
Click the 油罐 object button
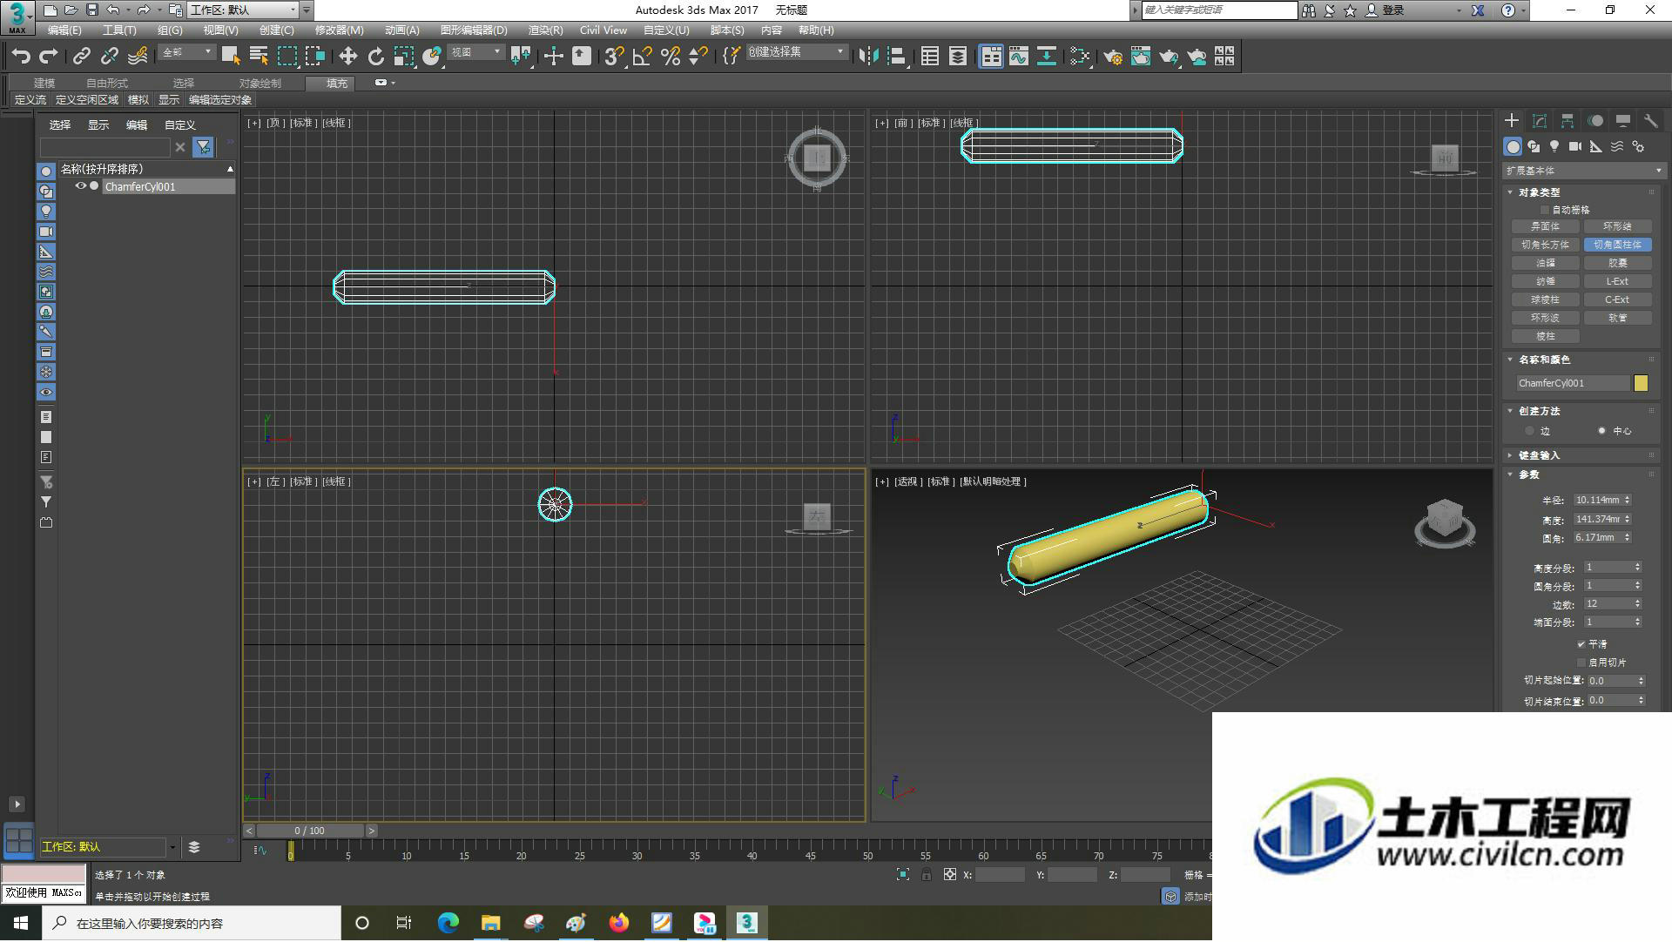(1545, 264)
